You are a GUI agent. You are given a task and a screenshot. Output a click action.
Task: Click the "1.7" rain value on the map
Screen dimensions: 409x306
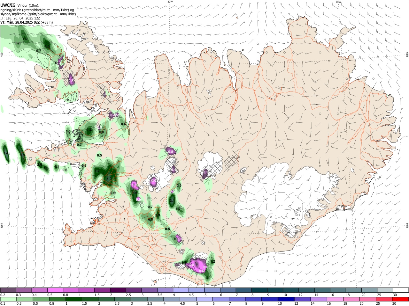coord(97,171)
